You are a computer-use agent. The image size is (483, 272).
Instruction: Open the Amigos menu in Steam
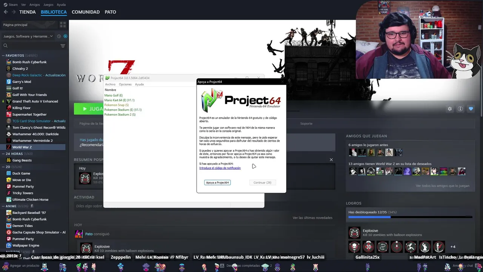point(34,5)
